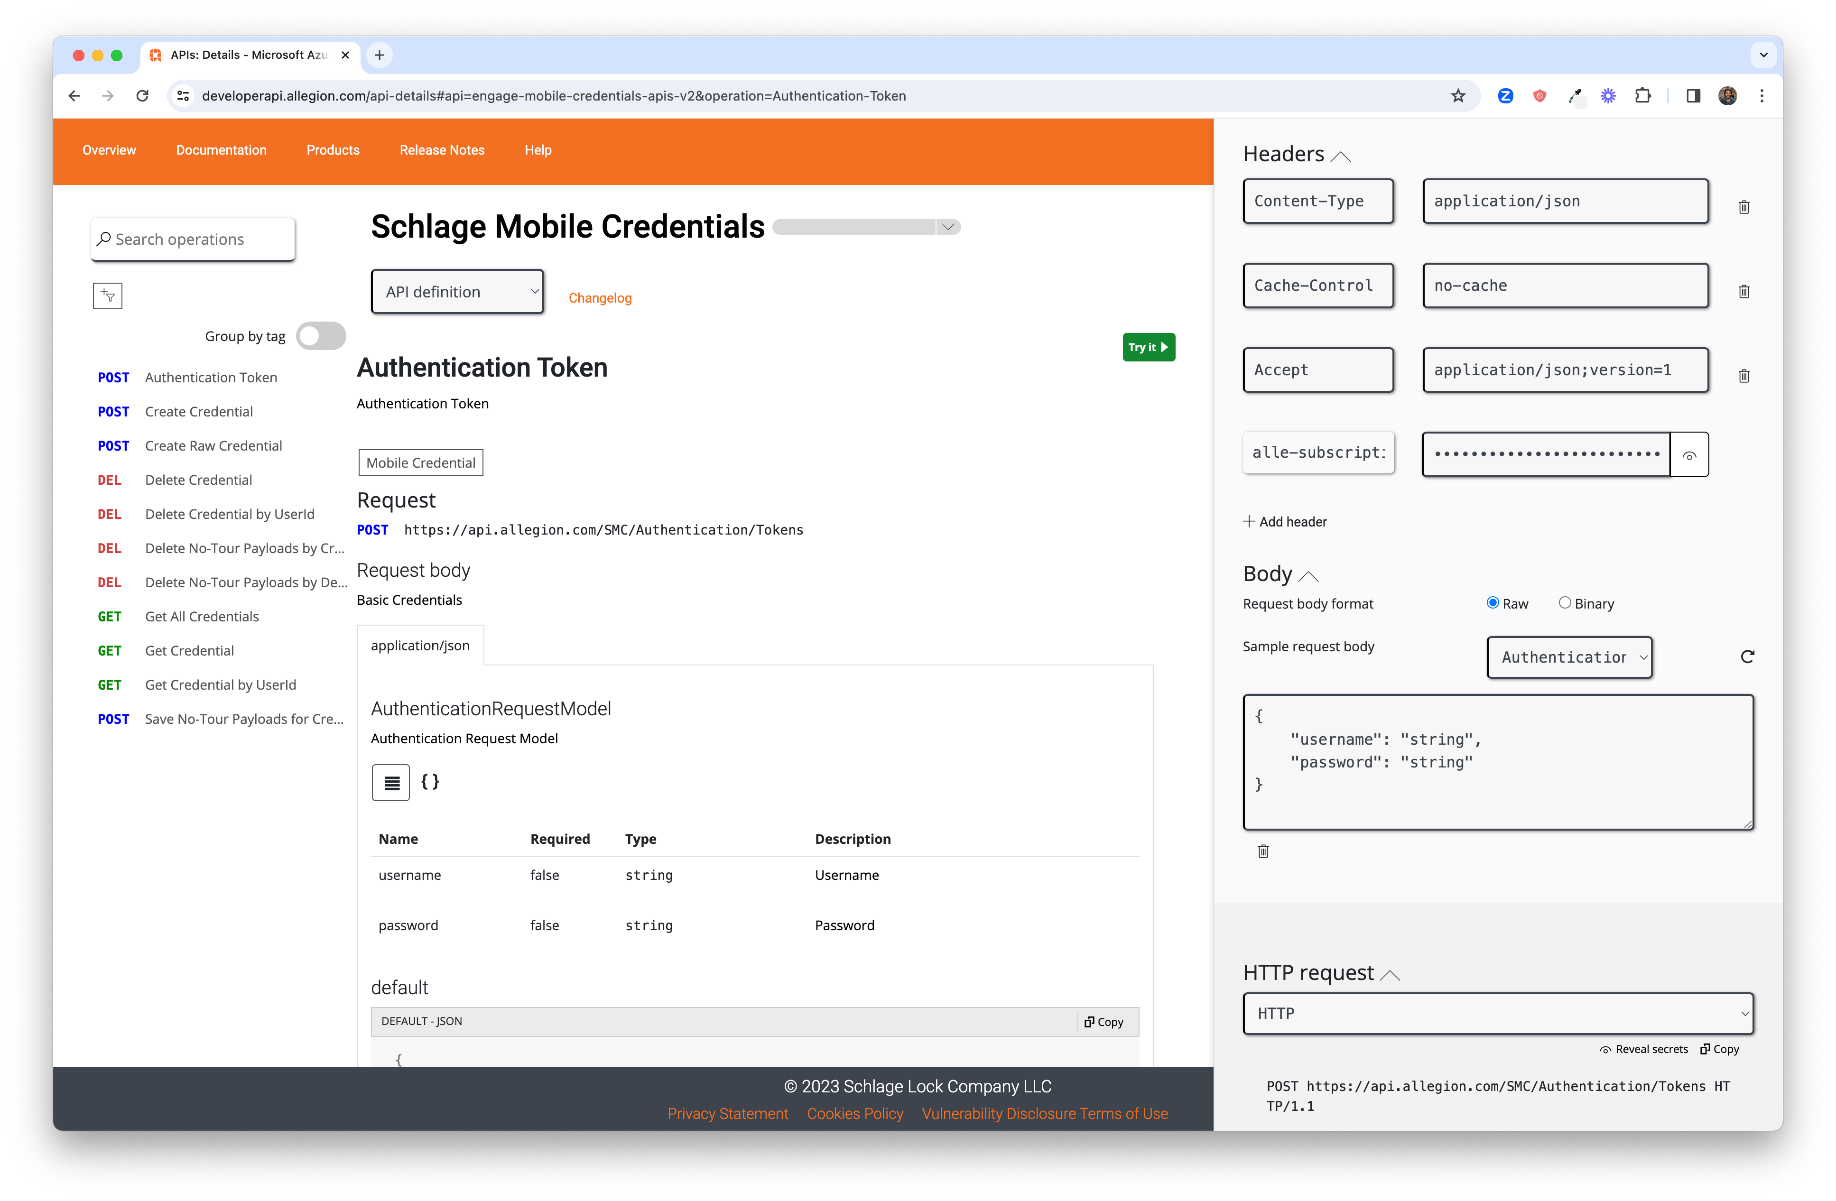Click the blue Z extension icon
This screenshot has height=1201, width=1836.
(x=1505, y=96)
